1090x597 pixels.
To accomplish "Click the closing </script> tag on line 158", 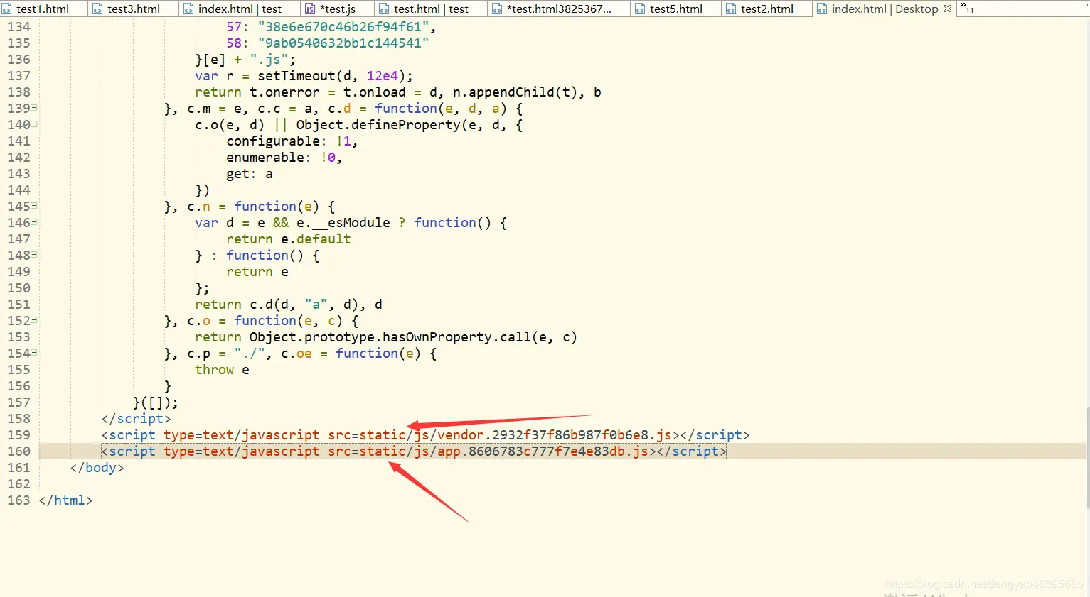I will (x=136, y=419).
